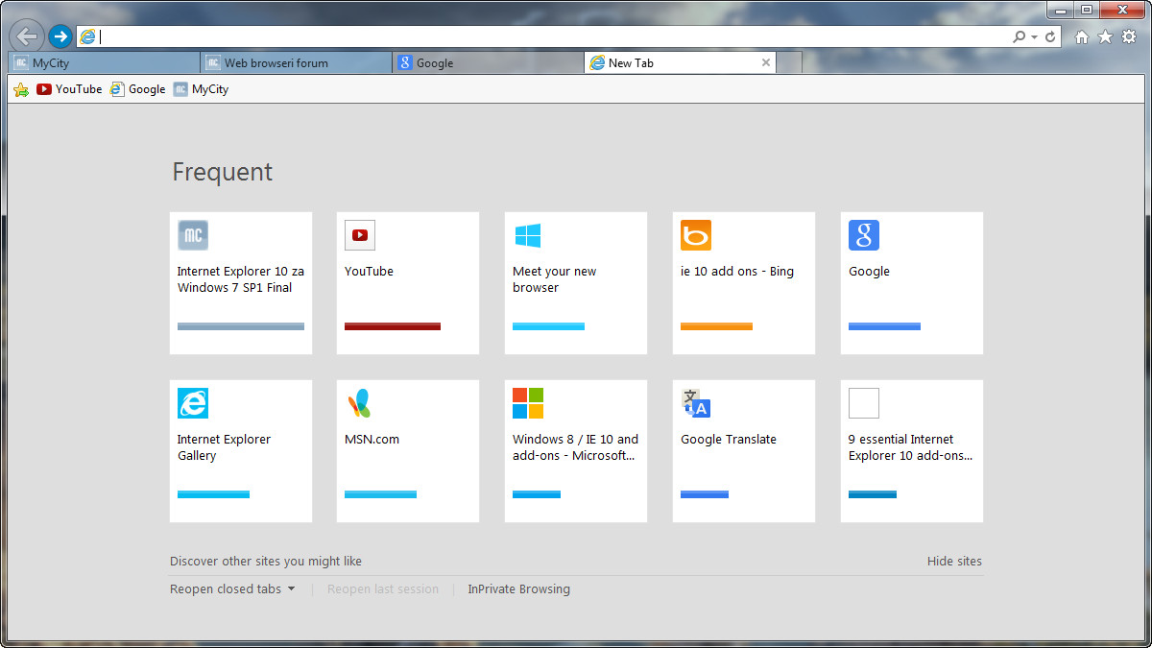This screenshot has width=1152, height=648.
Task: Click the MSN butterfly icon on MSN.com tile
Action: [x=359, y=403]
